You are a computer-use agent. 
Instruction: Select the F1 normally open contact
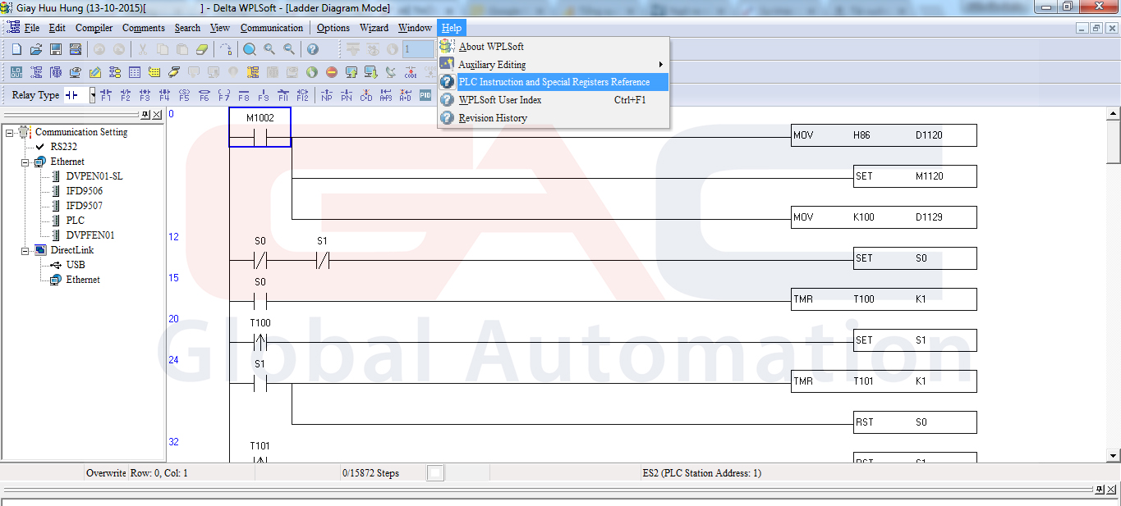point(106,95)
